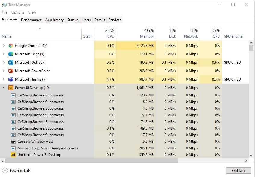Image resolution: width=255 pixels, height=177 pixels.
Task: Switch to the Details tab
Action: (99, 20)
